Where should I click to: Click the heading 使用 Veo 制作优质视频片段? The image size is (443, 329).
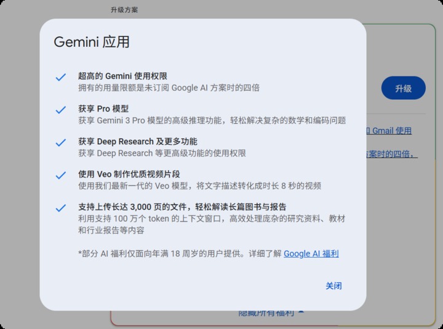click(x=129, y=174)
